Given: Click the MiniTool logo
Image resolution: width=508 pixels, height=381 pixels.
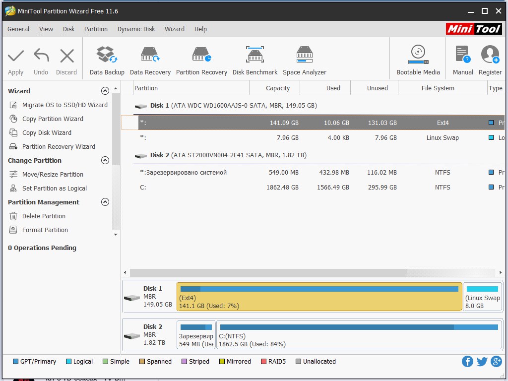Looking at the screenshot, I should click(x=474, y=29).
